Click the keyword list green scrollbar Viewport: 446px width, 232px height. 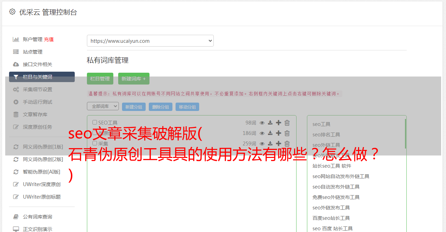(x=405, y=134)
